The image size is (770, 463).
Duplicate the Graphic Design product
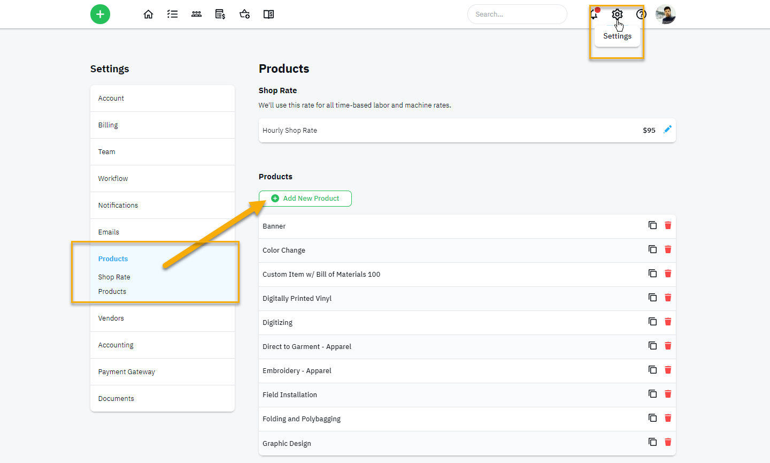click(652, 442)
